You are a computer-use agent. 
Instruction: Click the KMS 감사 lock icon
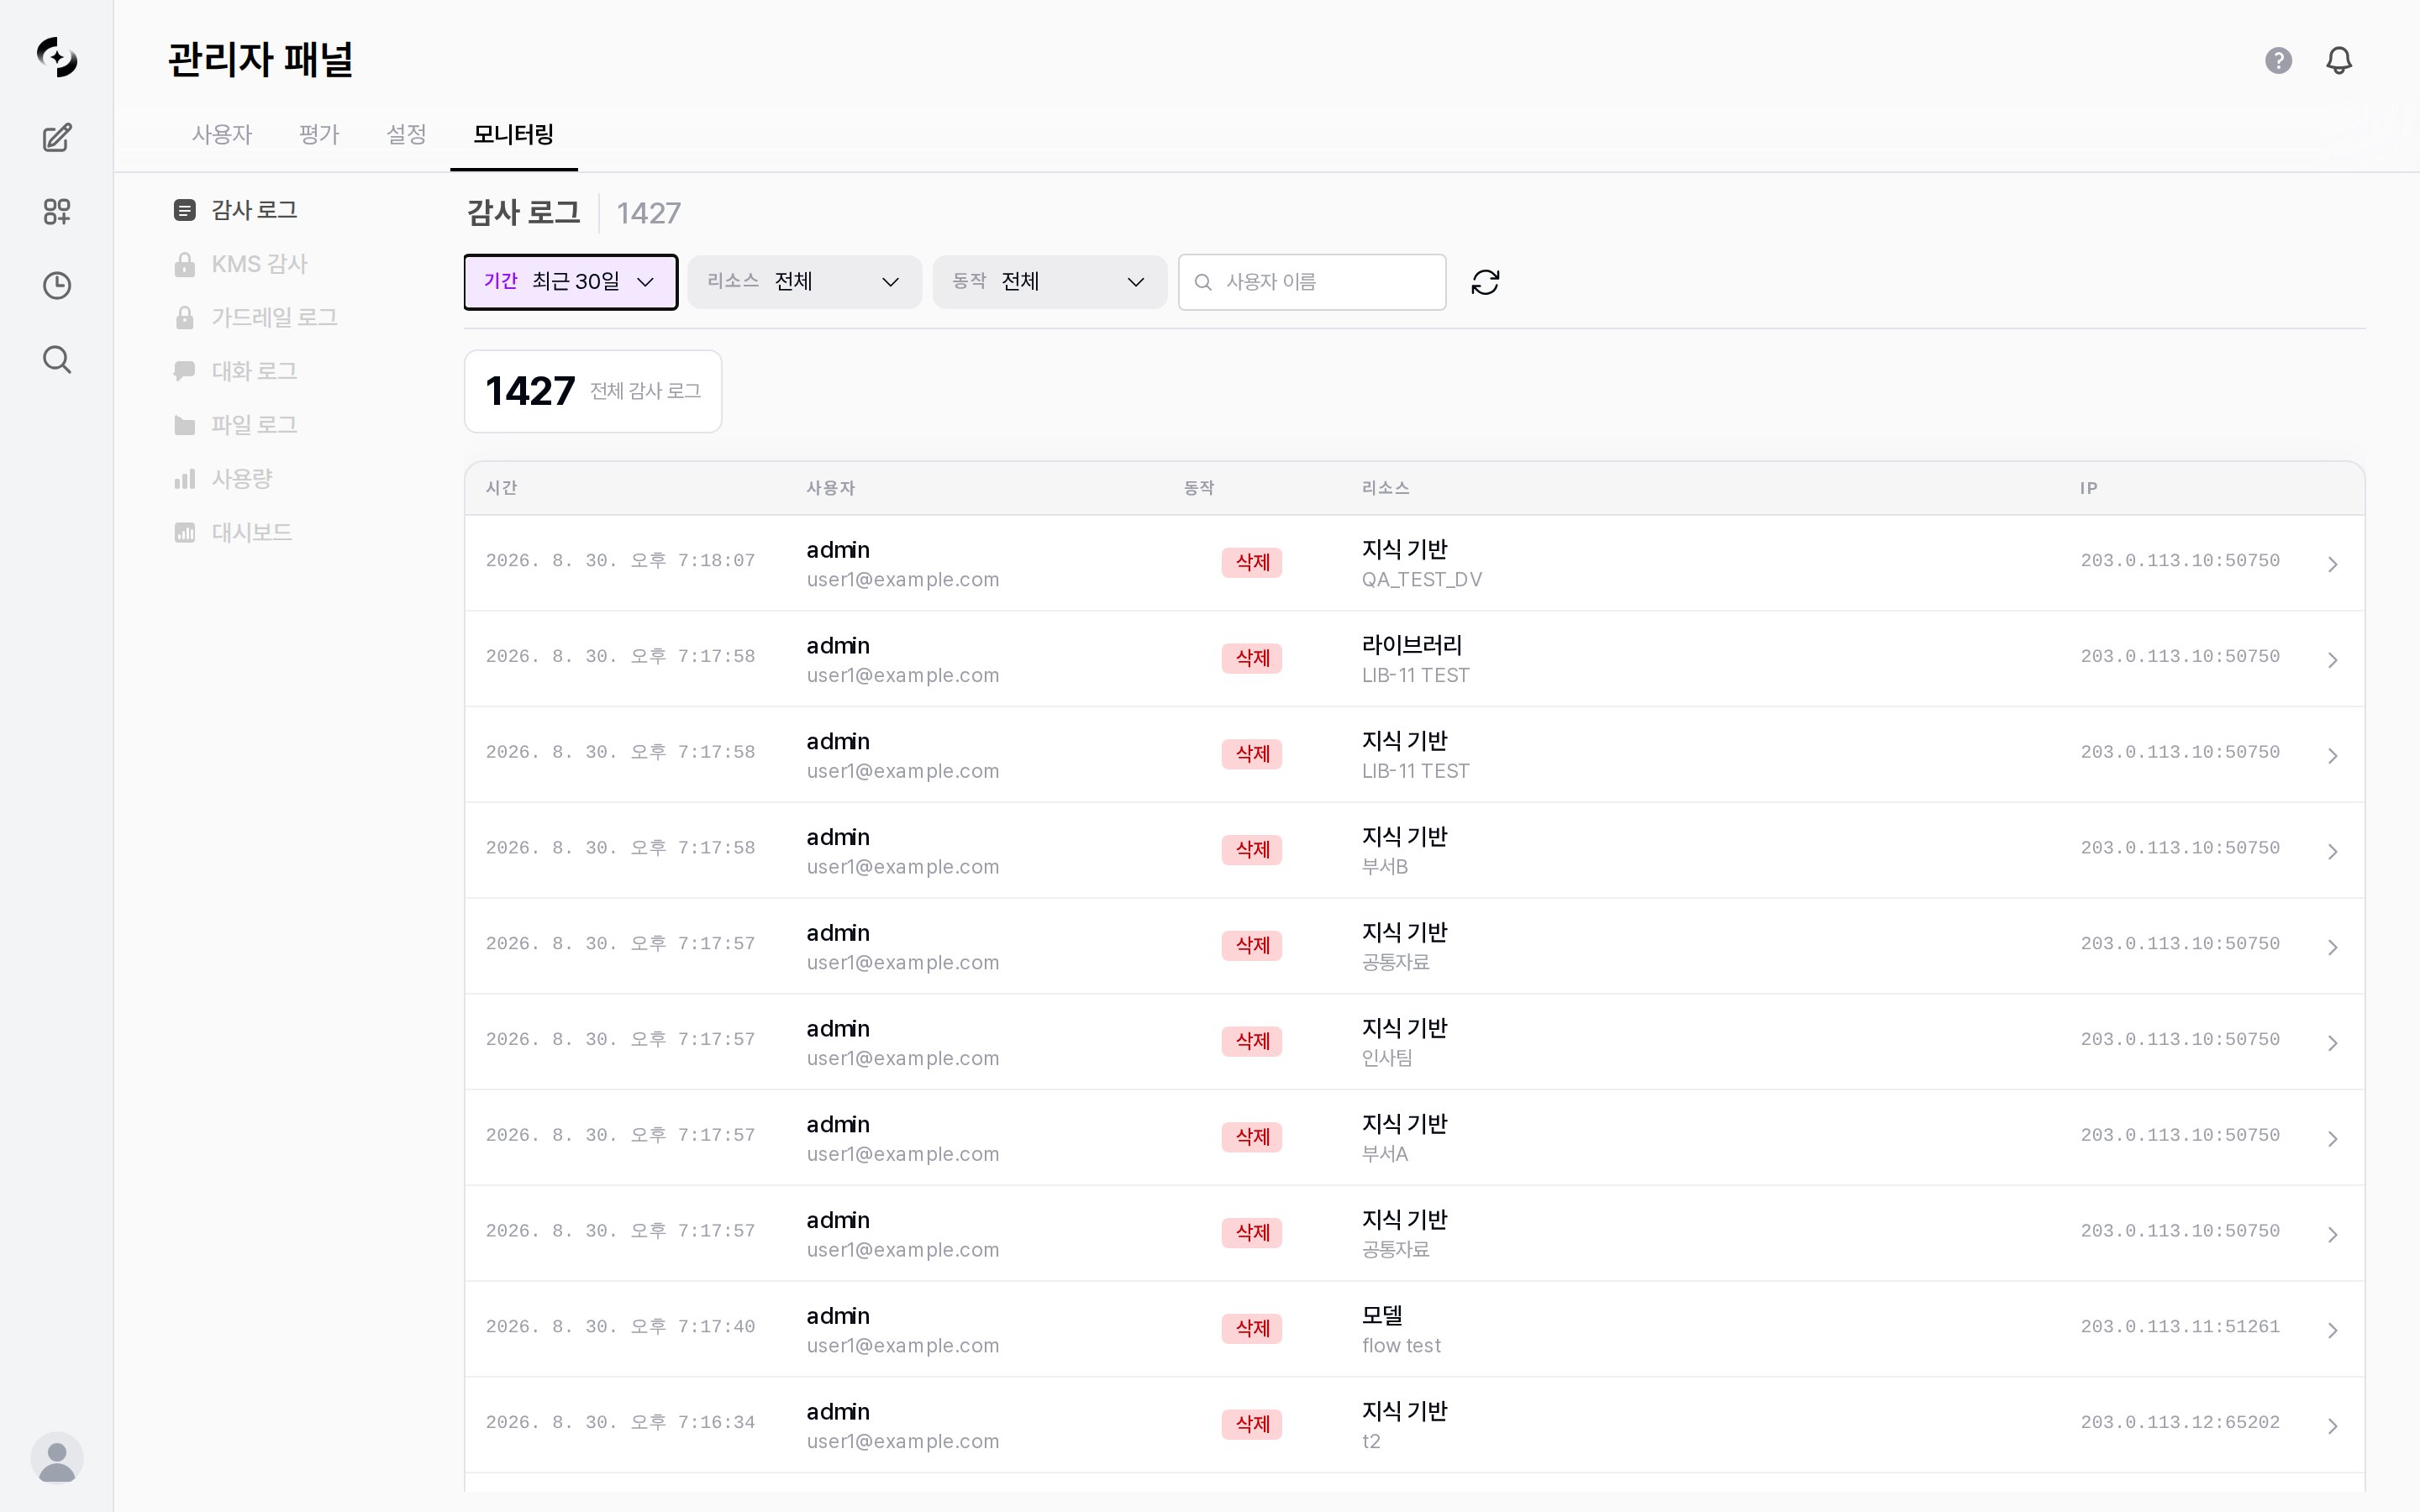185,264
